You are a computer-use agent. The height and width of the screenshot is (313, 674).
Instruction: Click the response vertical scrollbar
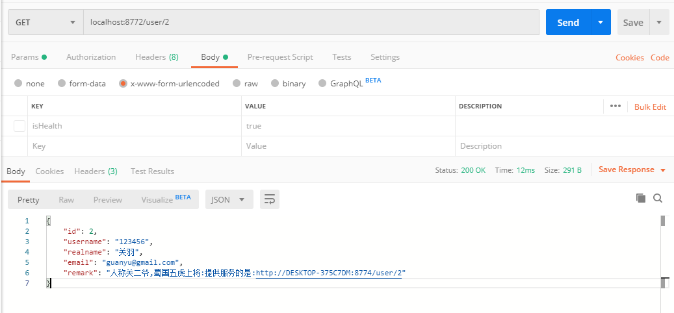pos(663,221)
